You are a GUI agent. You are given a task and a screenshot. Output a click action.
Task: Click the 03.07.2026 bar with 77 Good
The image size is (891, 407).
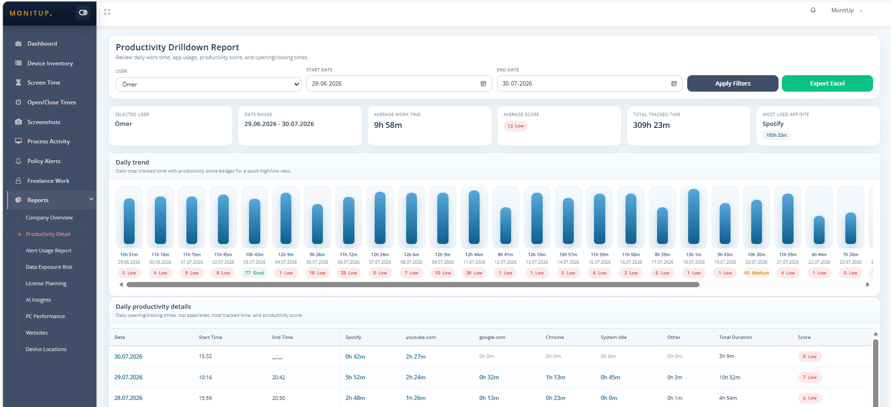pos(255,221)
